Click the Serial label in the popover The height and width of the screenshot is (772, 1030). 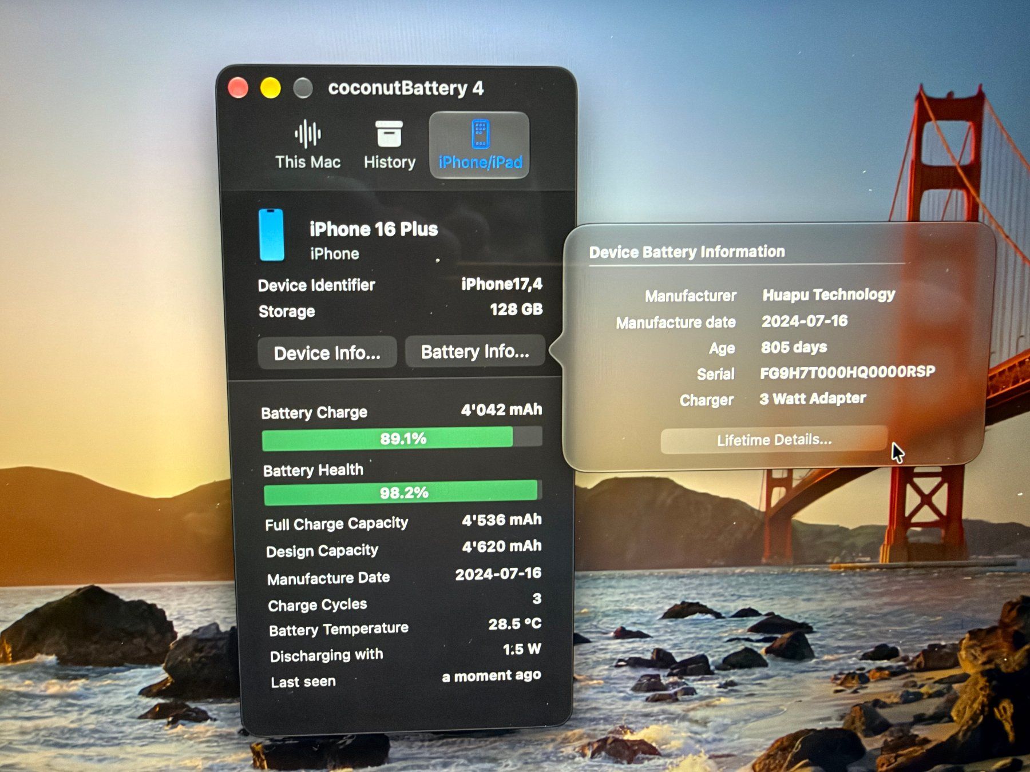pyautogui.click(x=716, y=374)
